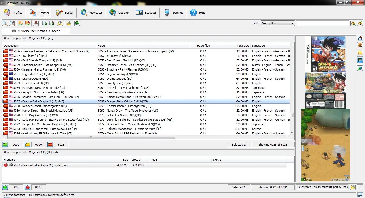
Task: Open the Find field Description dropdown
Action: pos(278,23)
